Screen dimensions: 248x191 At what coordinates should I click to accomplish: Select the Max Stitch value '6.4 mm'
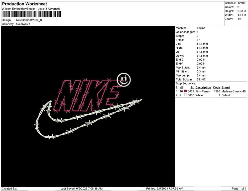click(201, 68)
